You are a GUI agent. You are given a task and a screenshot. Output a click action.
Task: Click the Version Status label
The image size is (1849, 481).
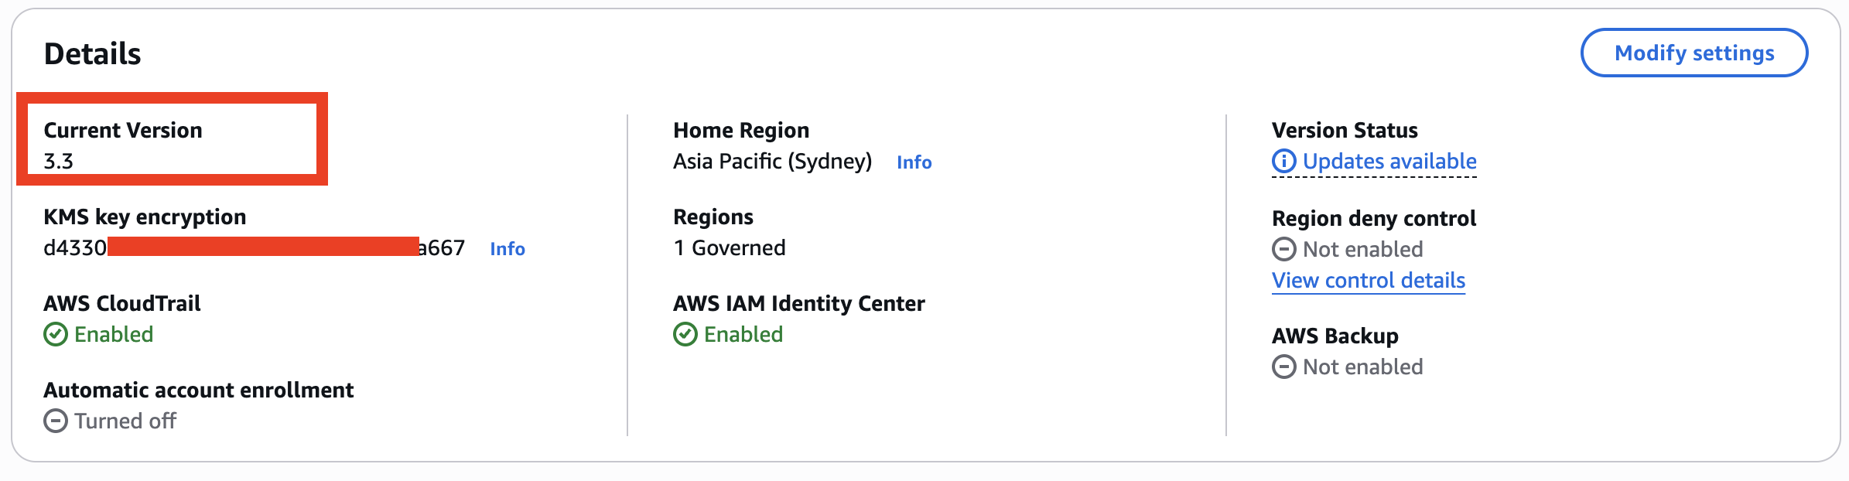[x=1345, y=131]
